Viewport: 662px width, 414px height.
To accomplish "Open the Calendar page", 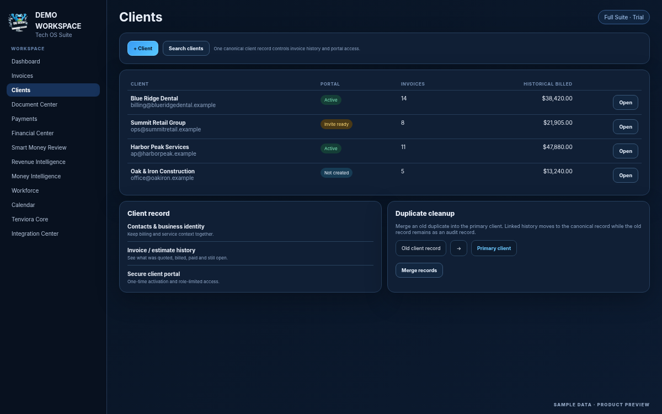I will coord(53,205).
